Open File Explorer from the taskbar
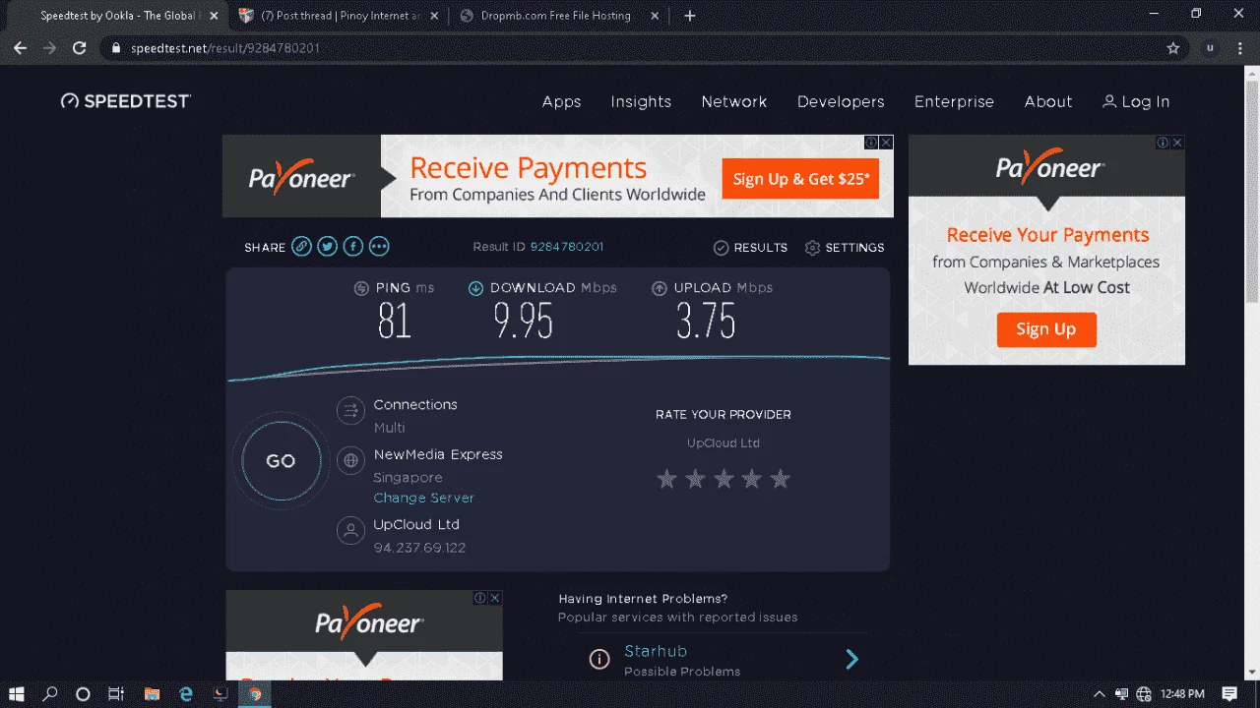This screenshot has width=1260, height=708. point(151,694)
